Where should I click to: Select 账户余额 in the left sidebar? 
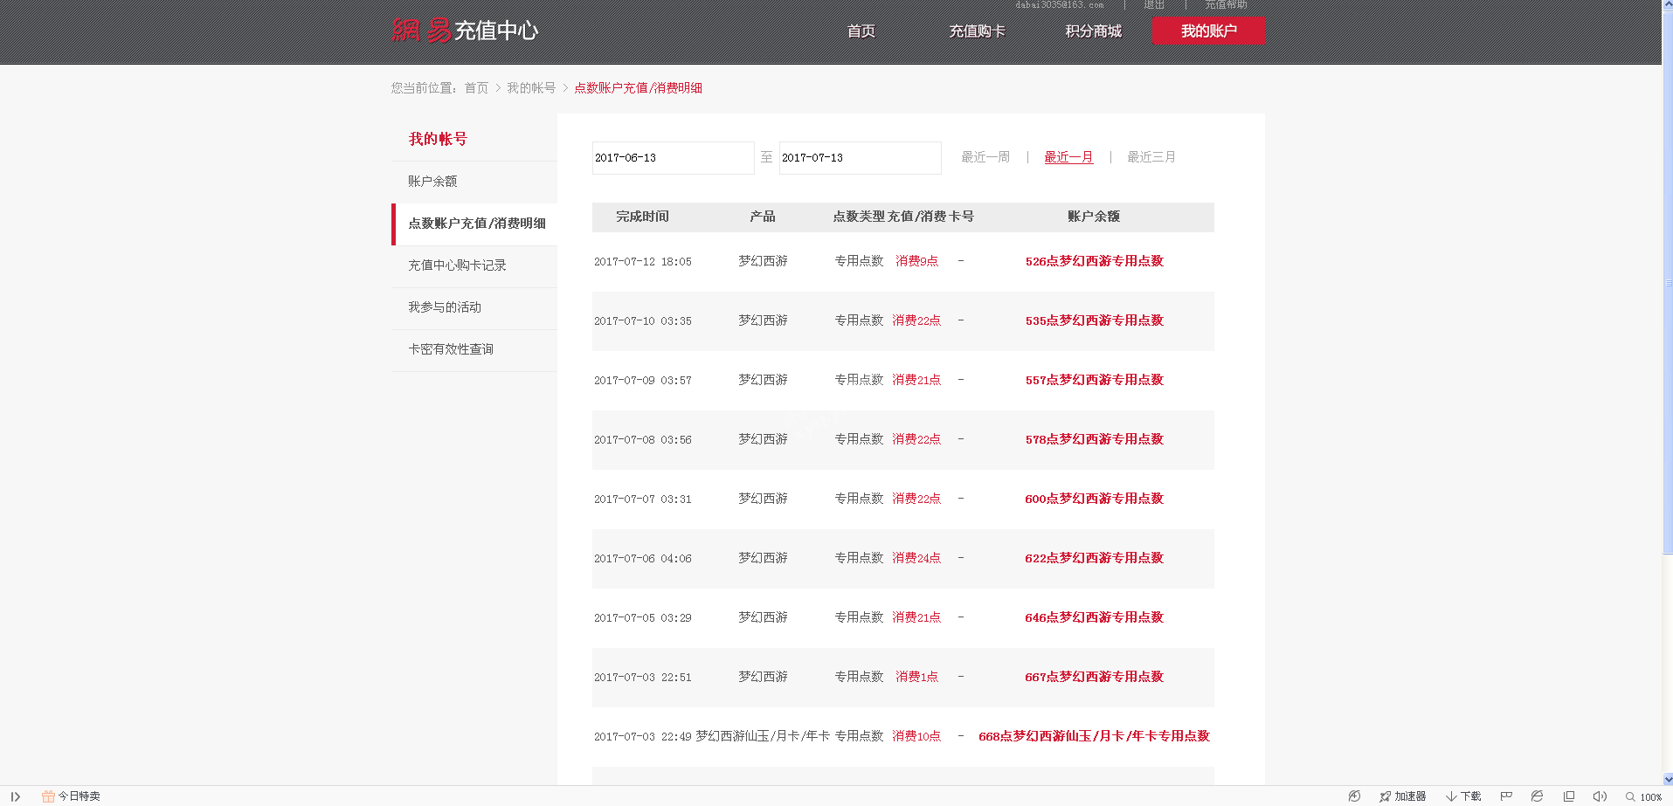click(432, 182)
